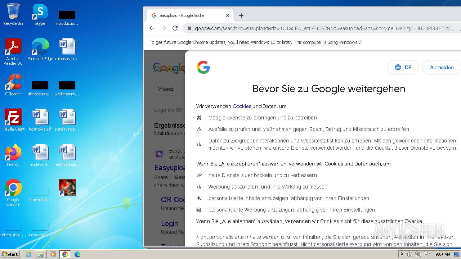Open the DE language selector

point(403,67)
